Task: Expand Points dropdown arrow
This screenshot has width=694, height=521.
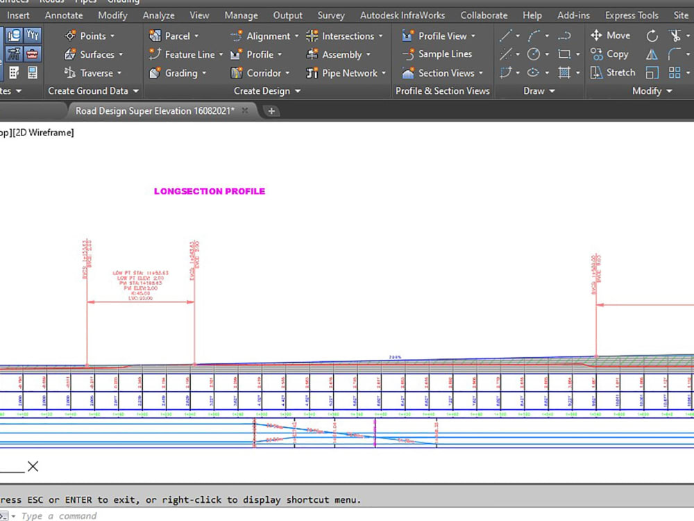Action: click(x=112, y=36)
